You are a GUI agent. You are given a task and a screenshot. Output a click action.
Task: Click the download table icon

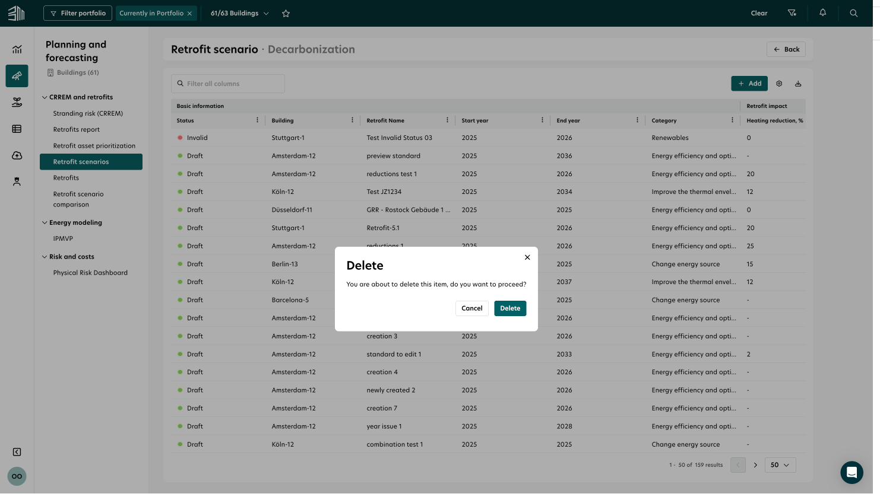click(798, 84)
